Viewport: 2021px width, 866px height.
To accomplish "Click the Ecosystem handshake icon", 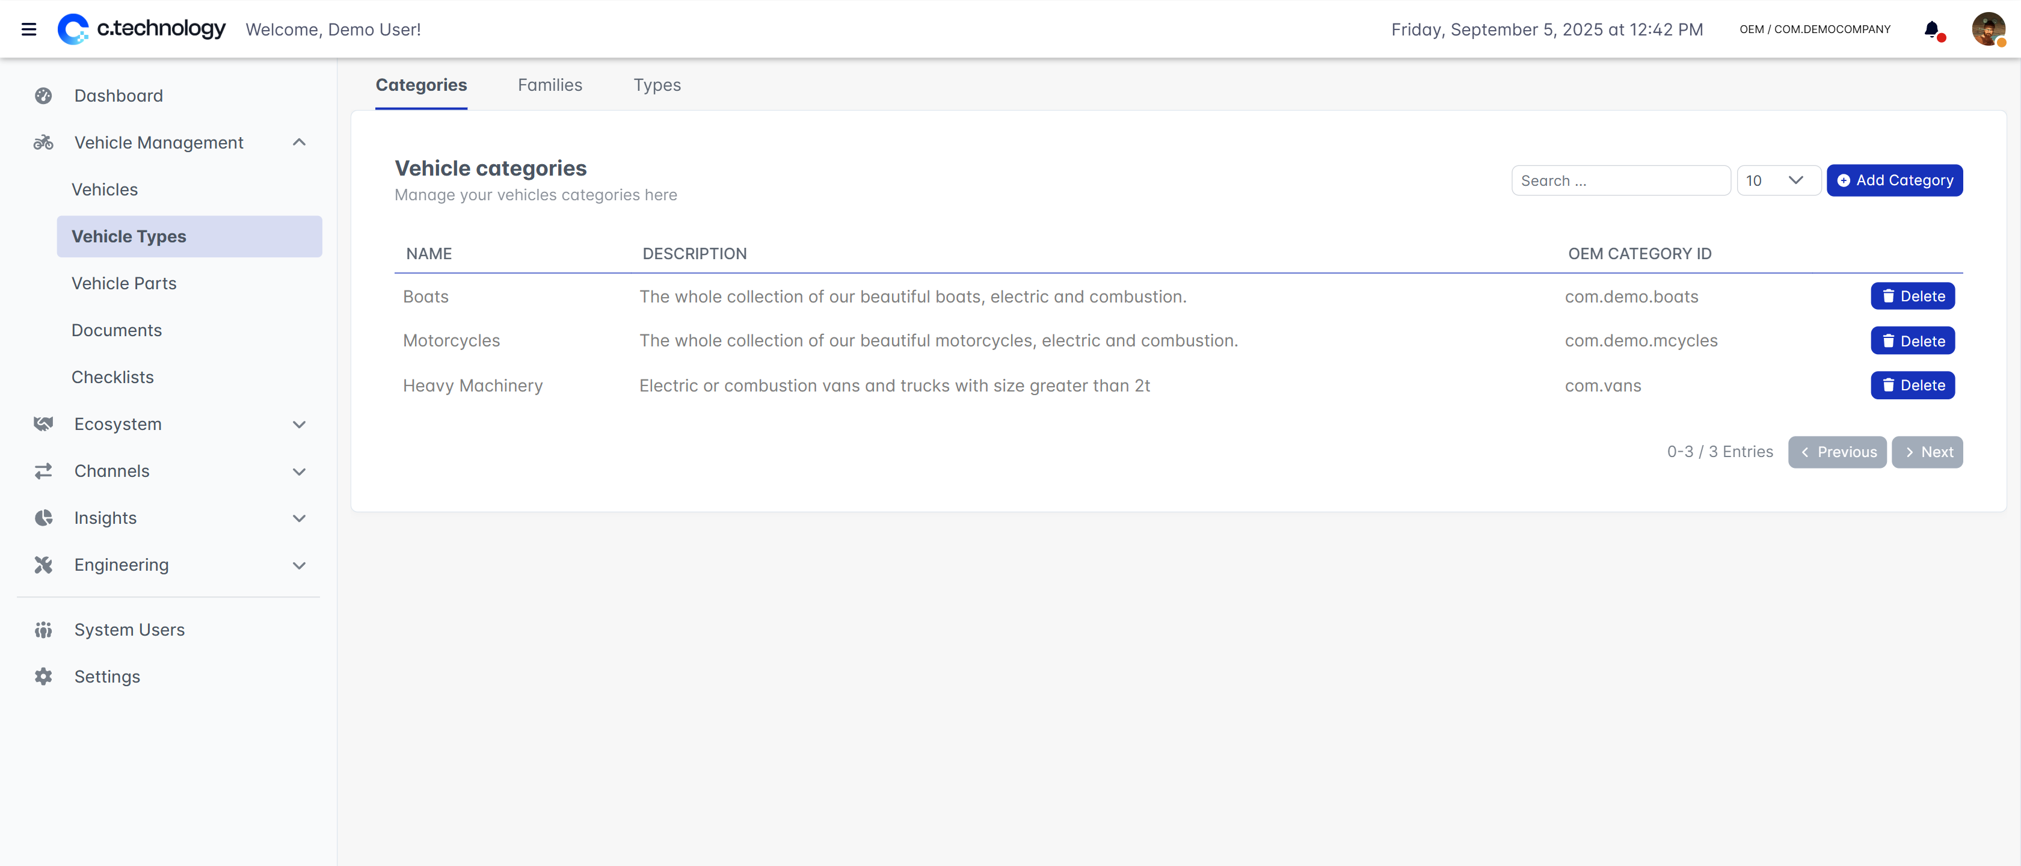I will pos(43,425).
